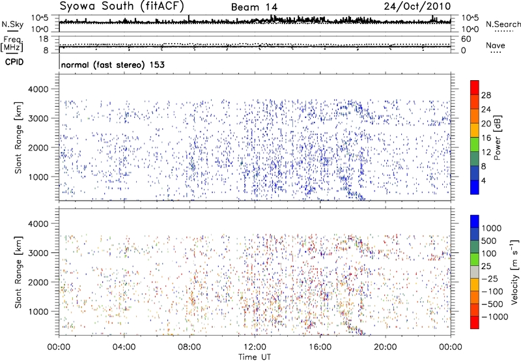Viewport: 521px width, 361px height.
Task: Click the power panel 'Slant Range [km]' label
Action: coord(18,137)
